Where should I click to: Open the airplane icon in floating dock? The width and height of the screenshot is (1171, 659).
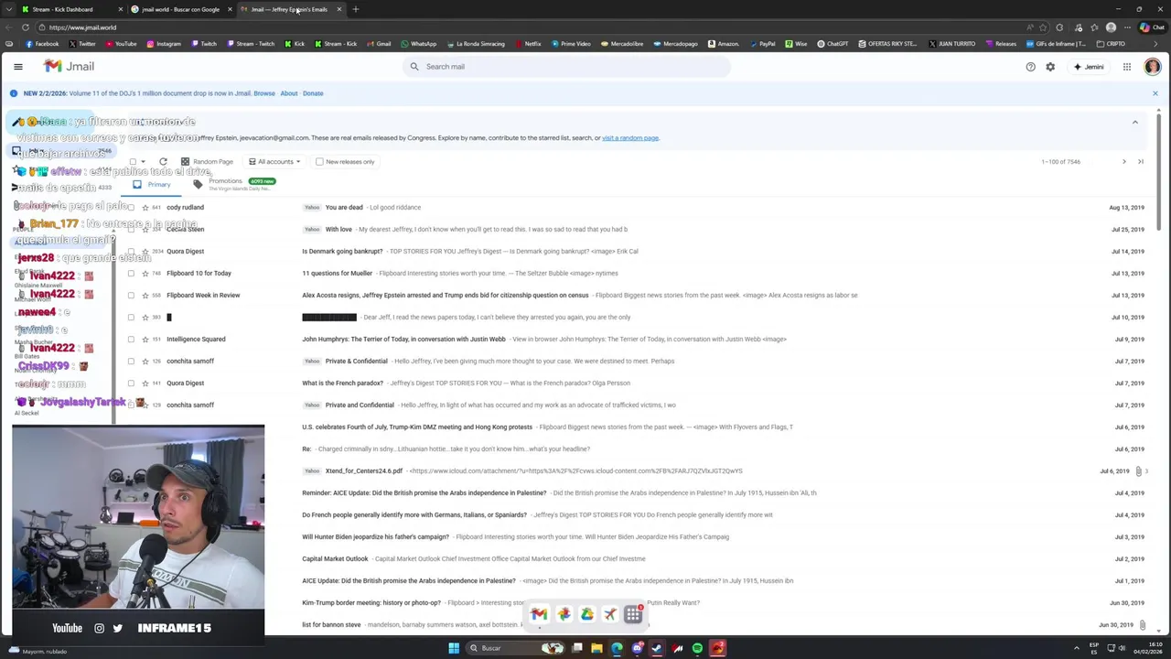pos(610,614)
